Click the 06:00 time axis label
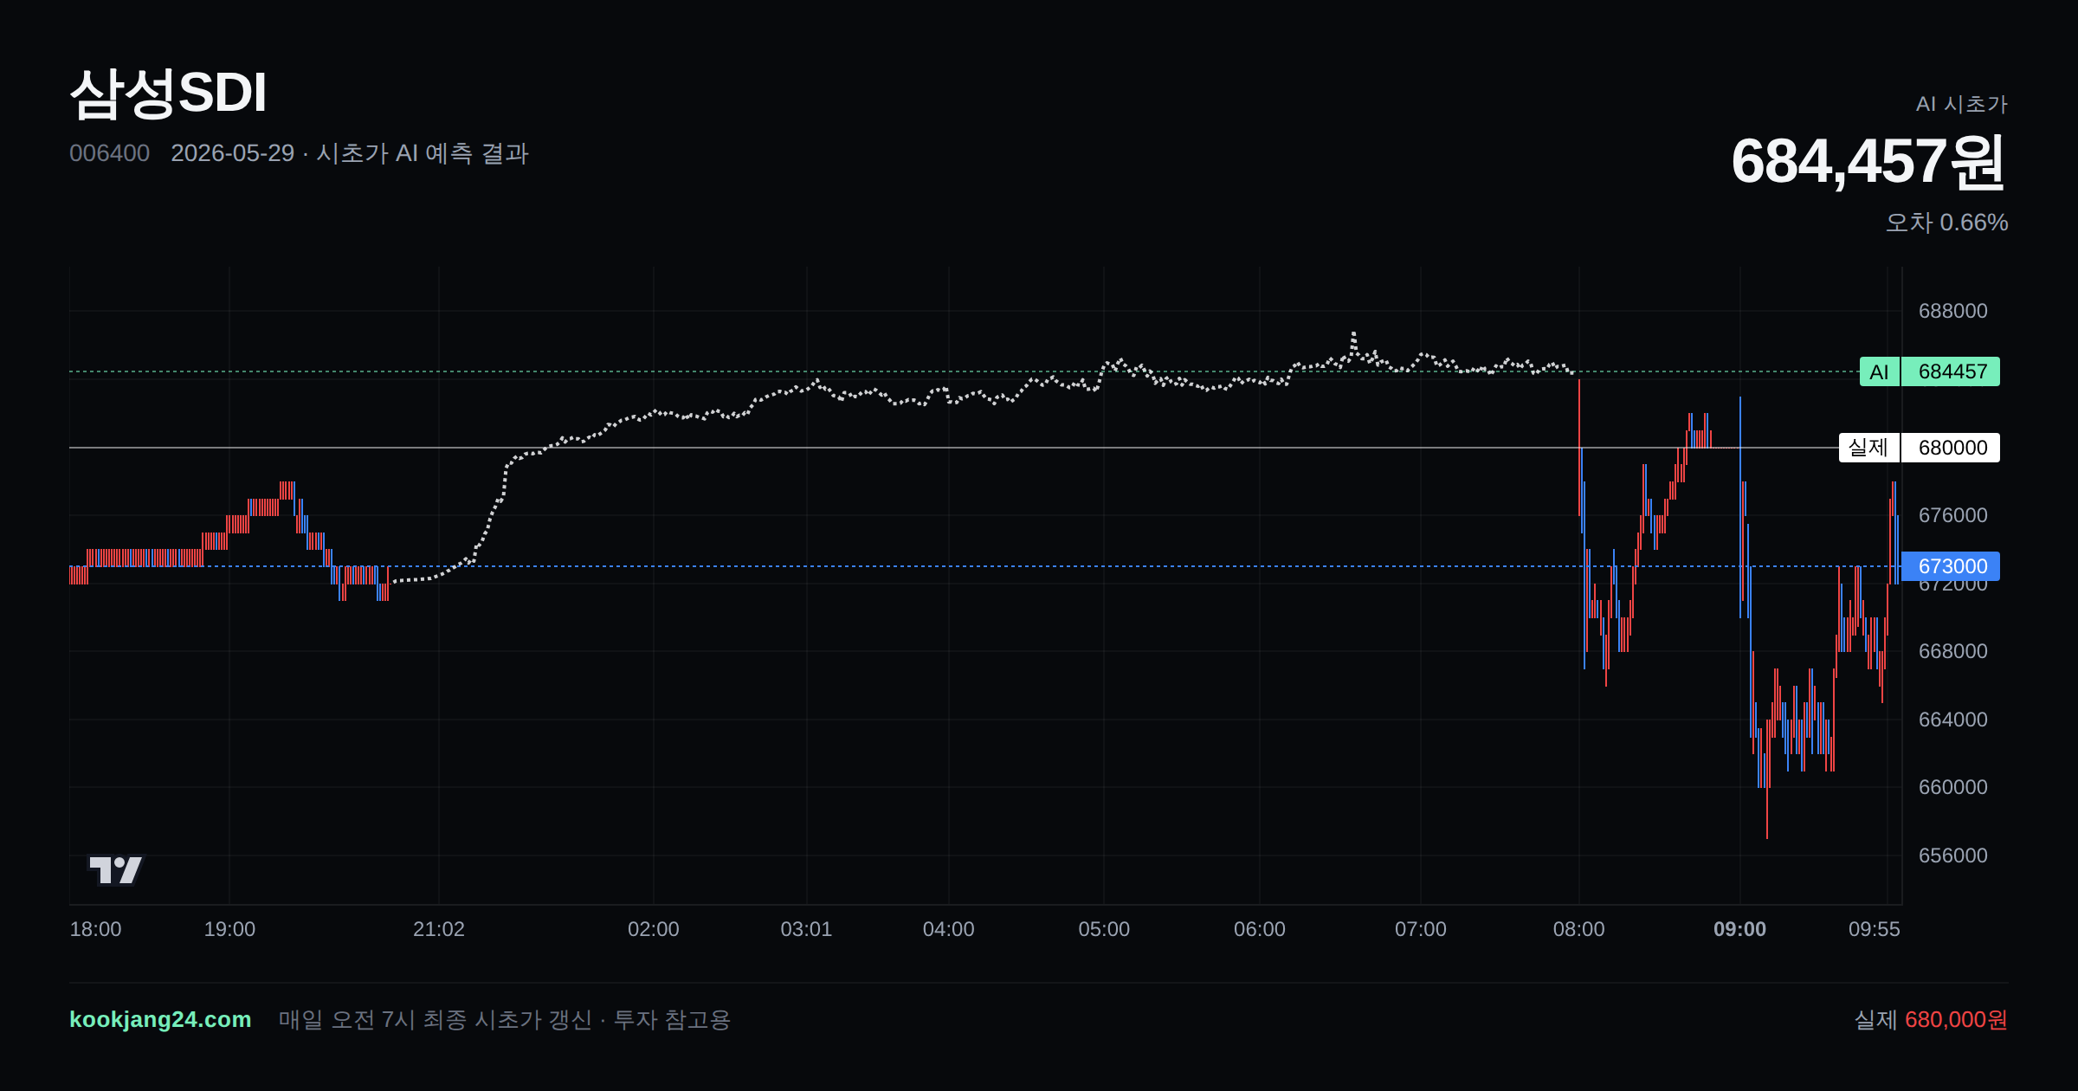2078x1091 pixels. click(1260, 929)
